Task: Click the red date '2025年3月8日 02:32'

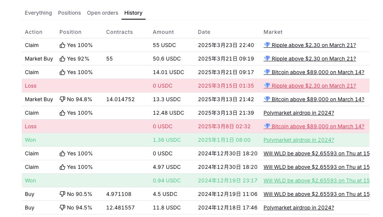Action: tap(224, 126)
